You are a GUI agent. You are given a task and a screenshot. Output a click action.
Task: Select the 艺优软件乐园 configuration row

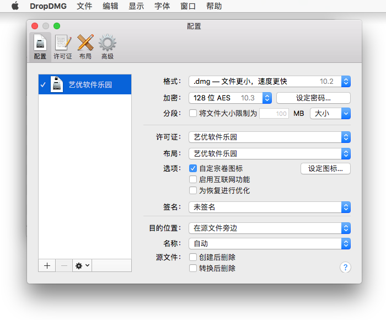pyautogui.click(x=85, y=84)
